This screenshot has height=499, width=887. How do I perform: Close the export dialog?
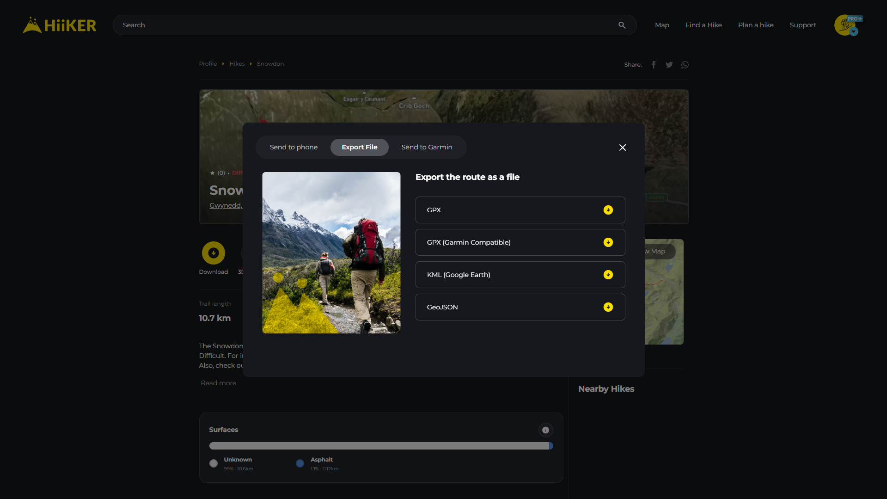623,148
